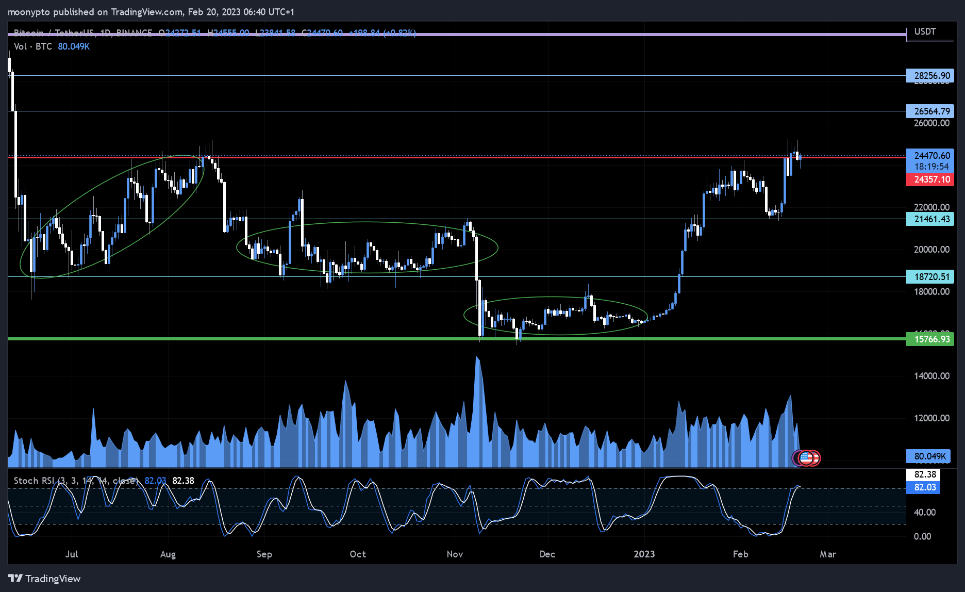Click the Jul label on time axis

(72, 554)
